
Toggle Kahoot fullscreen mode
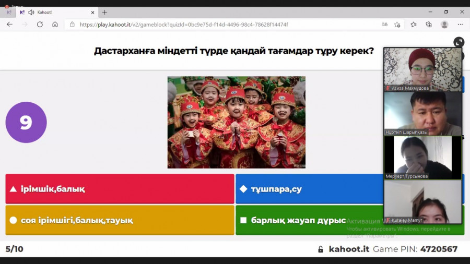pos(459,42)
